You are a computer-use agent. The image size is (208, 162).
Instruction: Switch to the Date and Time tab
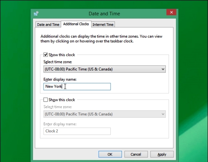point(48,25)
